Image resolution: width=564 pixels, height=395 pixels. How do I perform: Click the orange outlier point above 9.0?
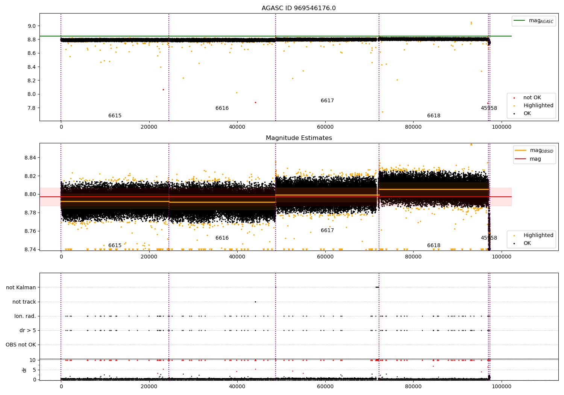point(471,23)
